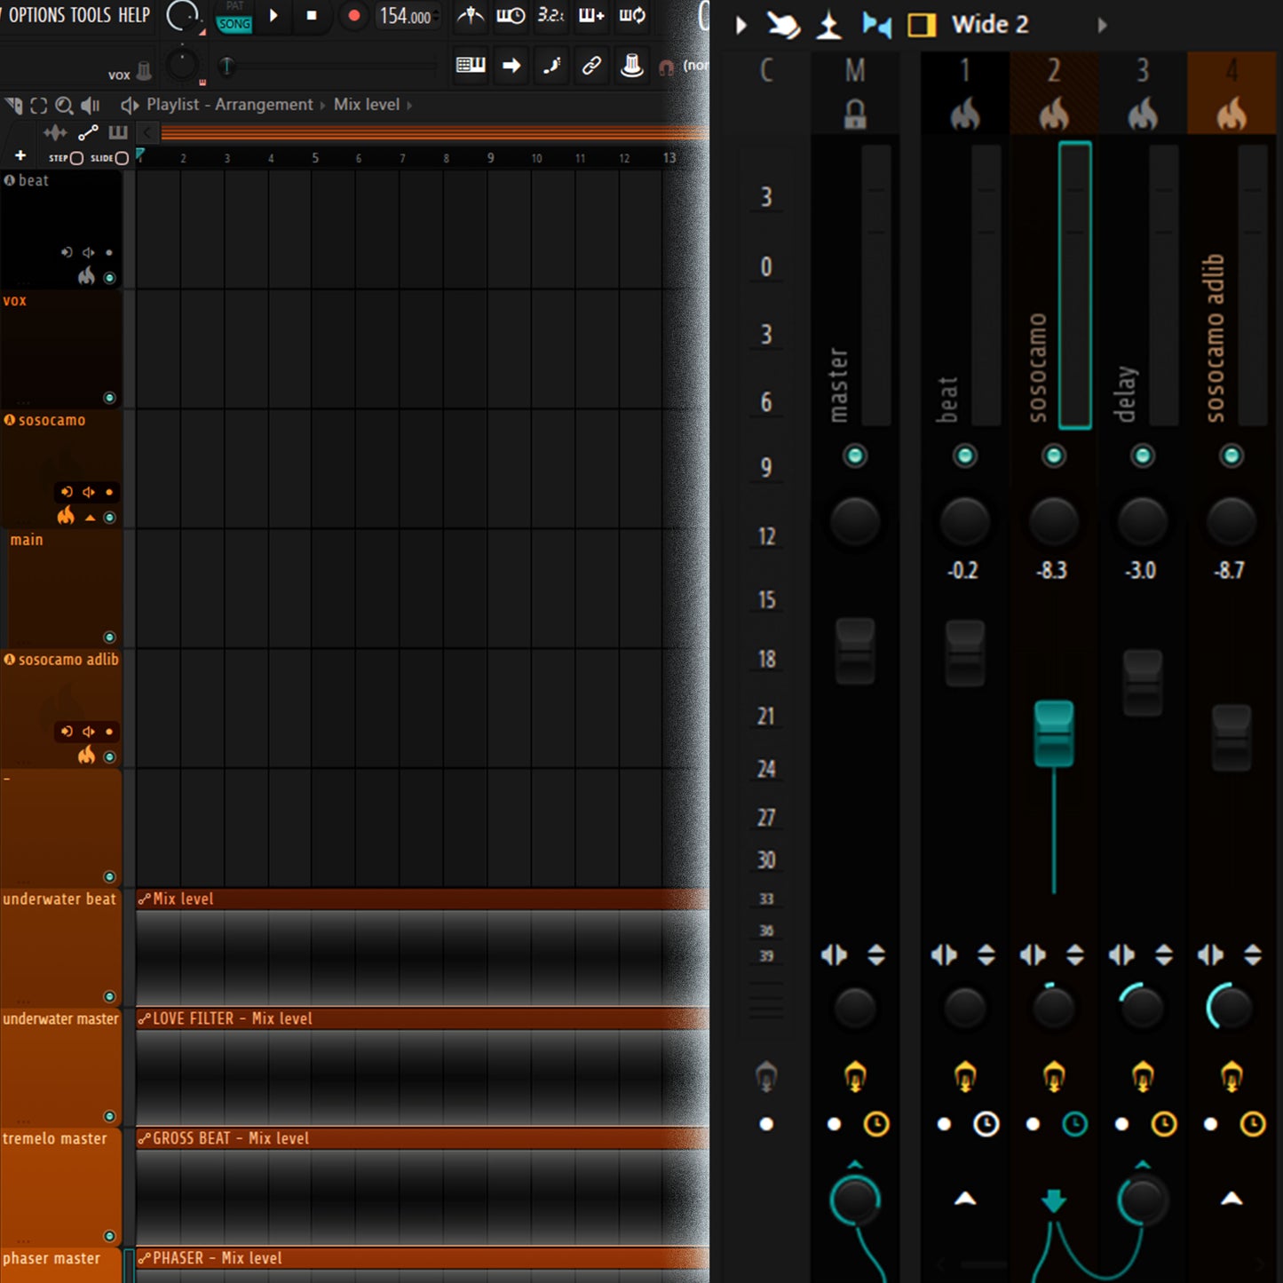The image size is (1283, 1283).
Task: Mute the delay mixer track
Action: pyautogui.click(x=1143, y=456)
